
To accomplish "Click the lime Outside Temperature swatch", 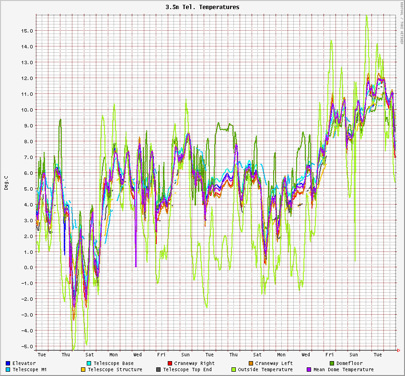I will (233, 370).
